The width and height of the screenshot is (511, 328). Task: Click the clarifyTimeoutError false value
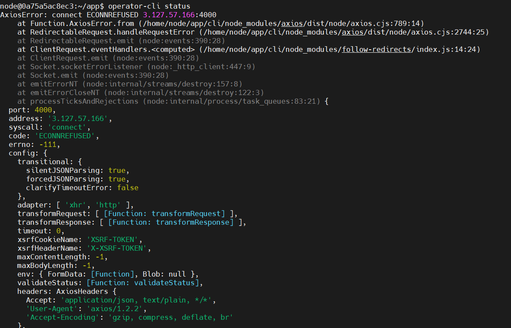[x=128, y=187]
